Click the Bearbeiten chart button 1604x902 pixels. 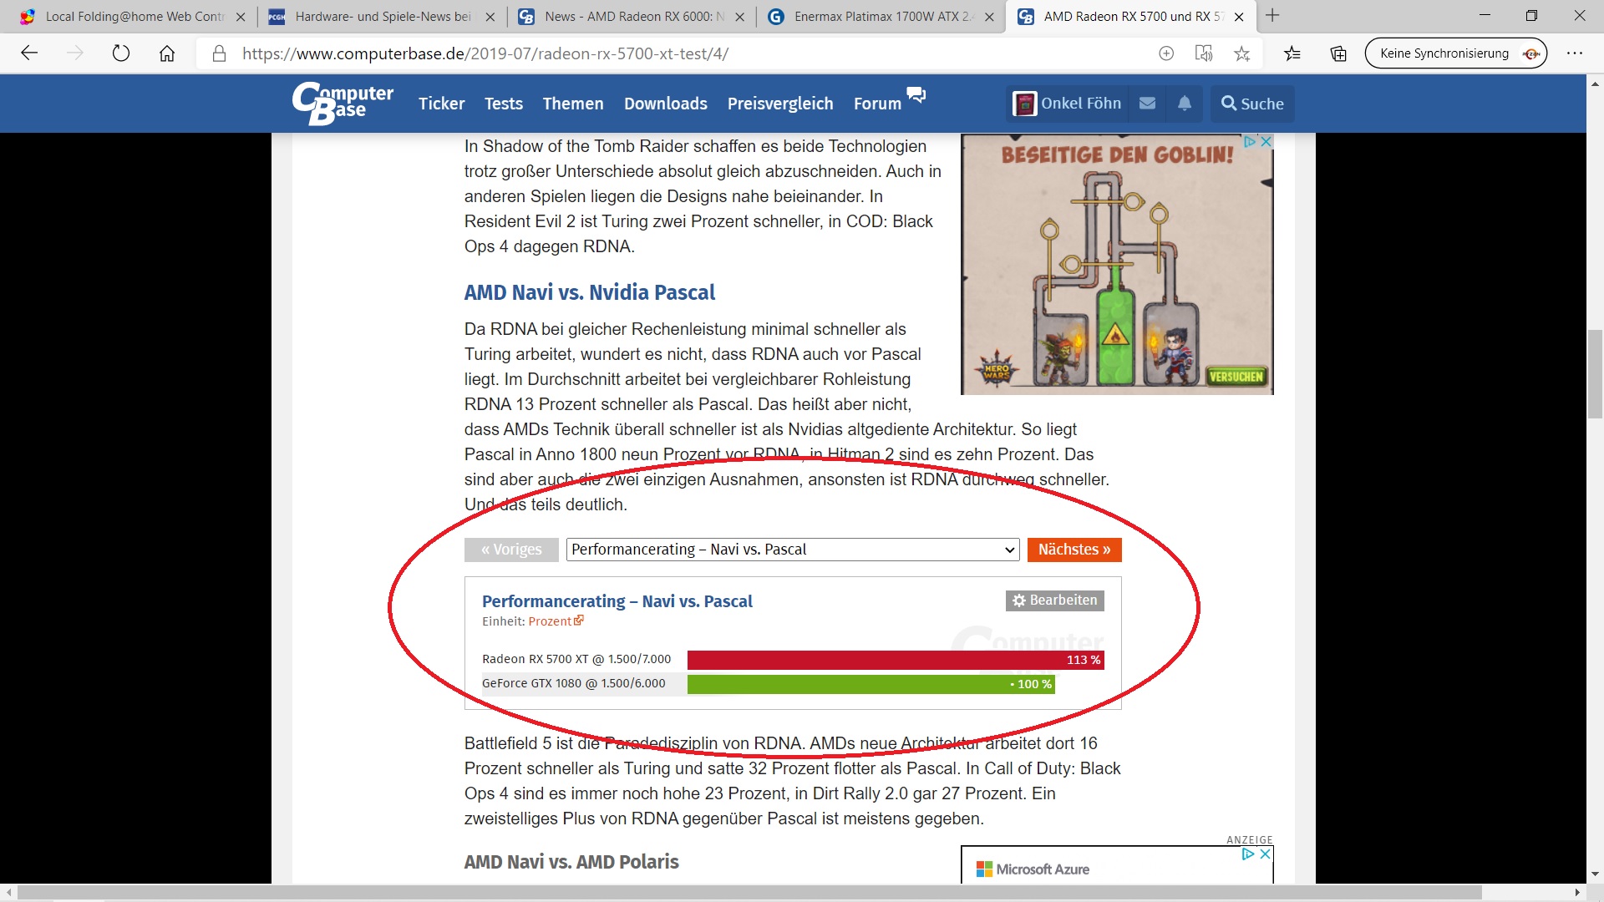coord(1054,600)
